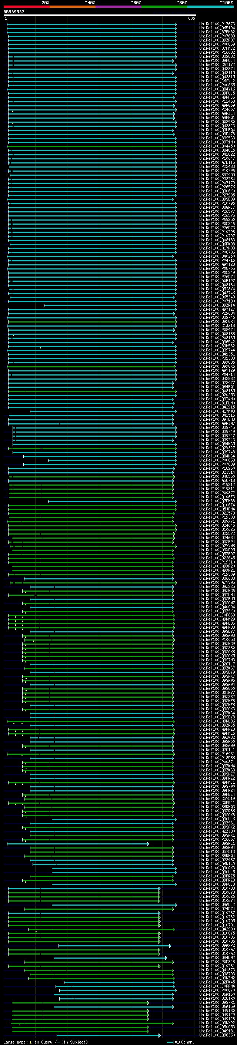This screenshot has height=1045, width=237.
Task: Open hit UniRef100_A9NZM2
Action: 217,978
